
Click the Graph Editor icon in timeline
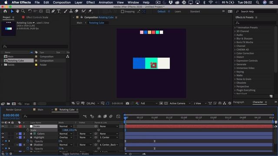point(118,116)
